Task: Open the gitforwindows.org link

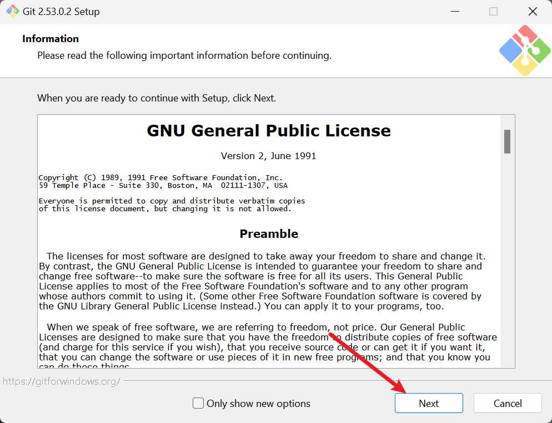Action: pyautogui.click(x=61, y=382)
